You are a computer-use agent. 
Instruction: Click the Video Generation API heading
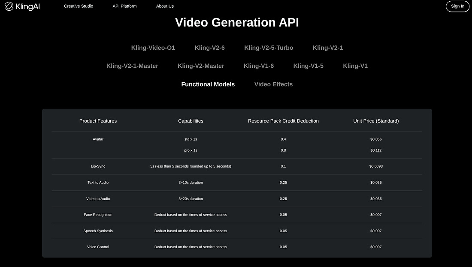pos(237,23)
